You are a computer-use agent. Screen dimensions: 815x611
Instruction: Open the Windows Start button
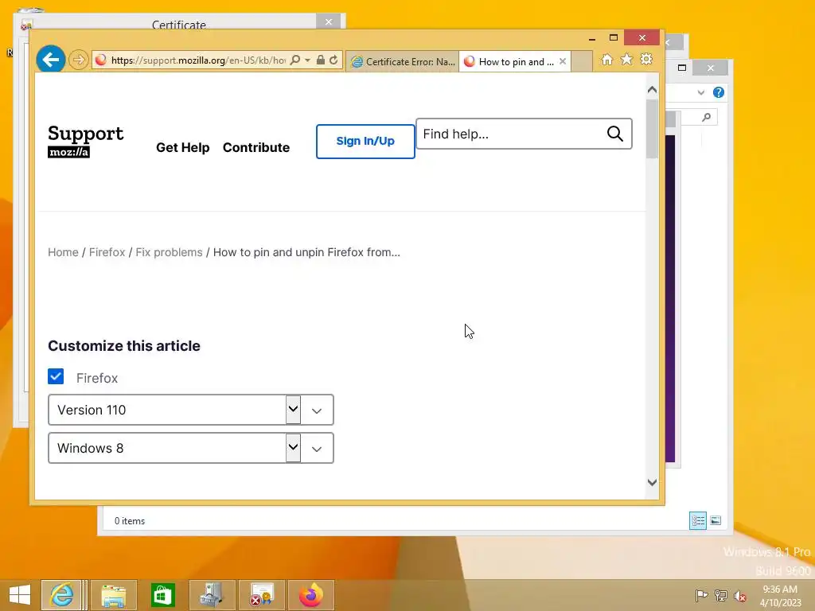click(x=20, y=595)
